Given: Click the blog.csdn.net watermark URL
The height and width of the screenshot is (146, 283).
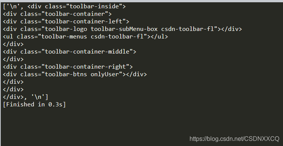Looking at the screenshot, I should click(x=234, y=139).
